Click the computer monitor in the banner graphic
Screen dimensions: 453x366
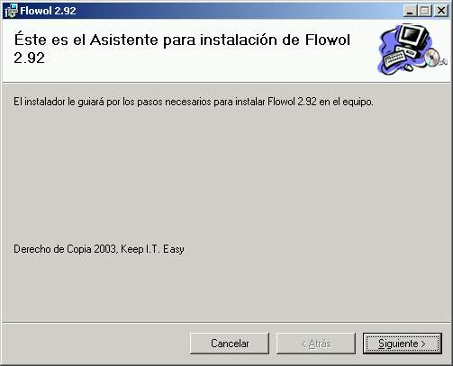click(413, 36)
